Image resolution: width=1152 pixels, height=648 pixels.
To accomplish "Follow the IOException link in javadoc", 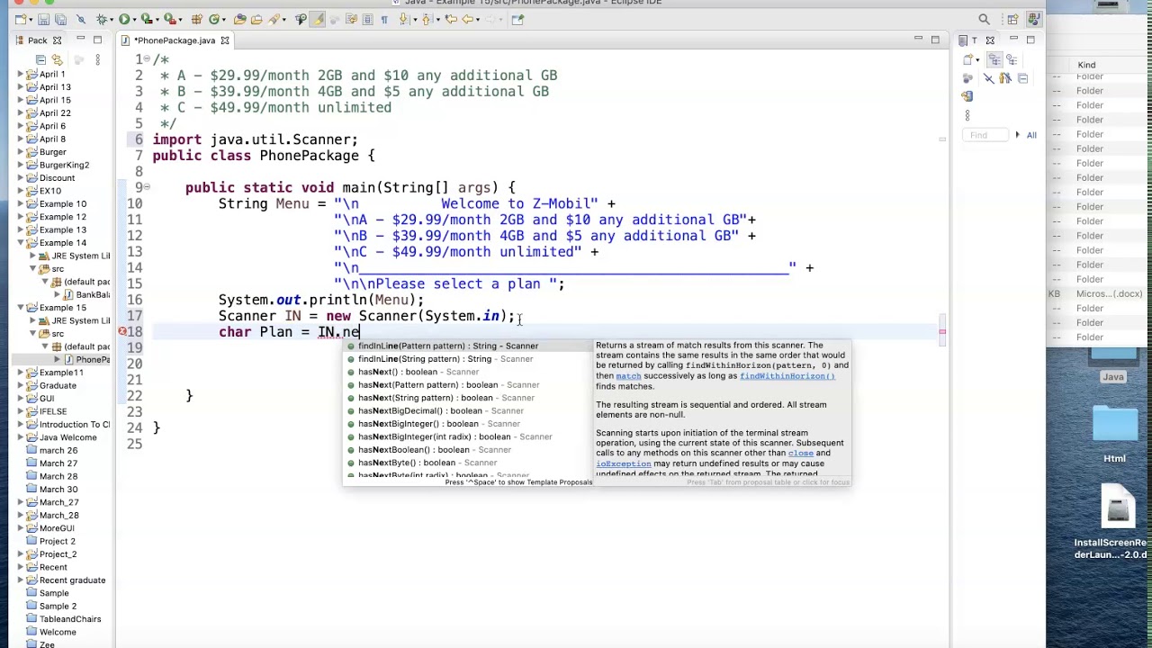I will (623, 463).
